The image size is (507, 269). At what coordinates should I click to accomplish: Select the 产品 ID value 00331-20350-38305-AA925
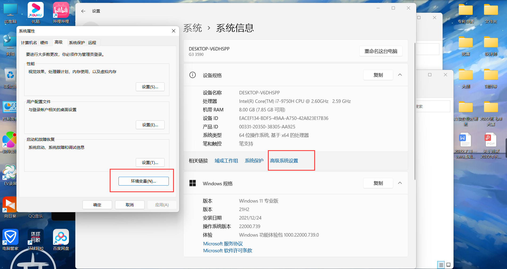(x=267, y=127)
